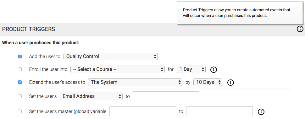The width and height of the screenshot is (305, 119).
Task: Tick the Set the user's field checkbox
Action: point(19,96)
